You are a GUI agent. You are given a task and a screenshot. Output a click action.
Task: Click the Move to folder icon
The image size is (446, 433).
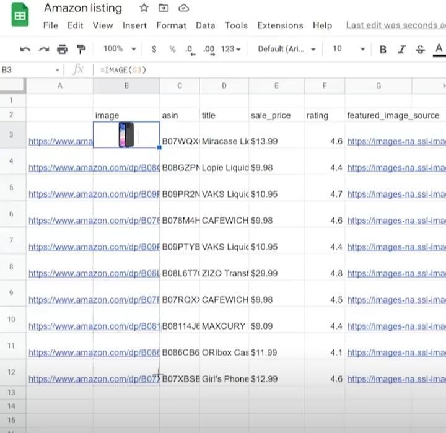(164, 8)
